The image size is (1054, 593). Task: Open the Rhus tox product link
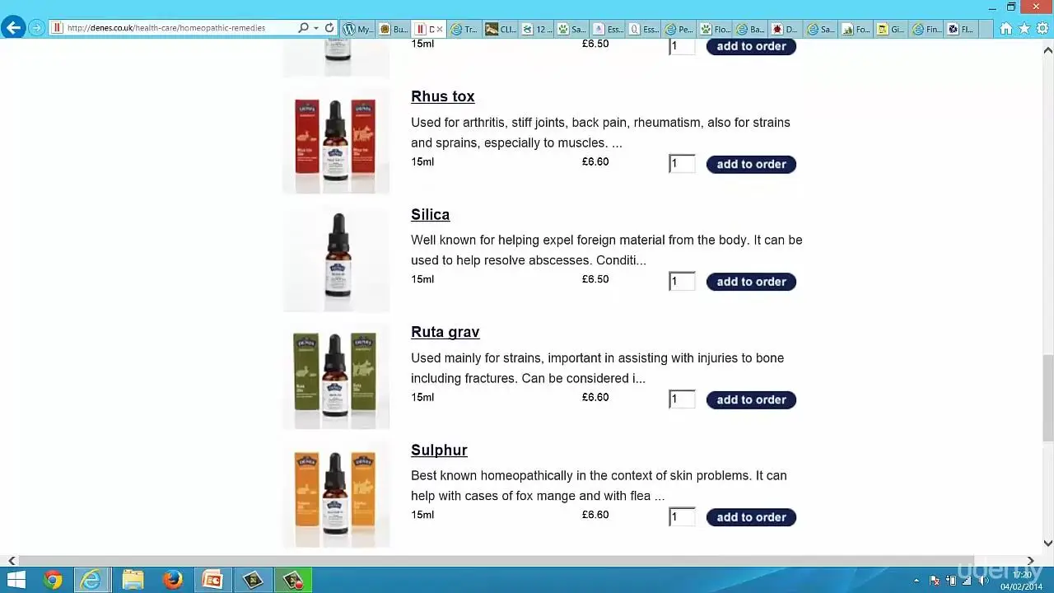(443, 96)
